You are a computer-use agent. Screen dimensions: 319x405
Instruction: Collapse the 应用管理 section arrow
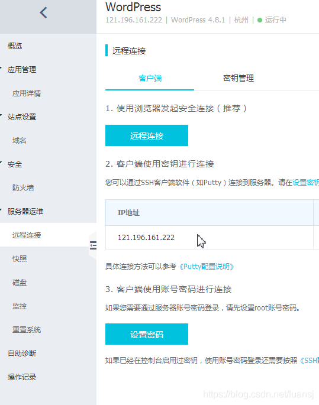pos(1,68)
